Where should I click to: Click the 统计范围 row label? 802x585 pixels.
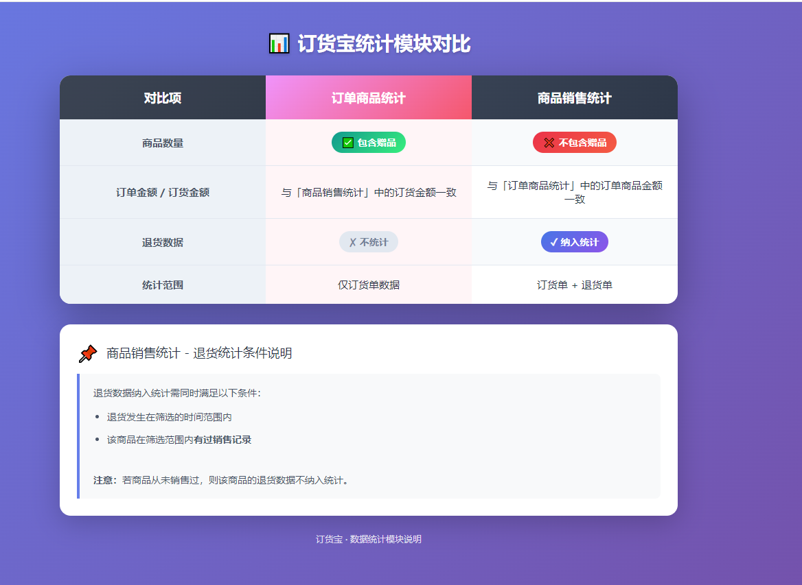(x=163, y=285)
